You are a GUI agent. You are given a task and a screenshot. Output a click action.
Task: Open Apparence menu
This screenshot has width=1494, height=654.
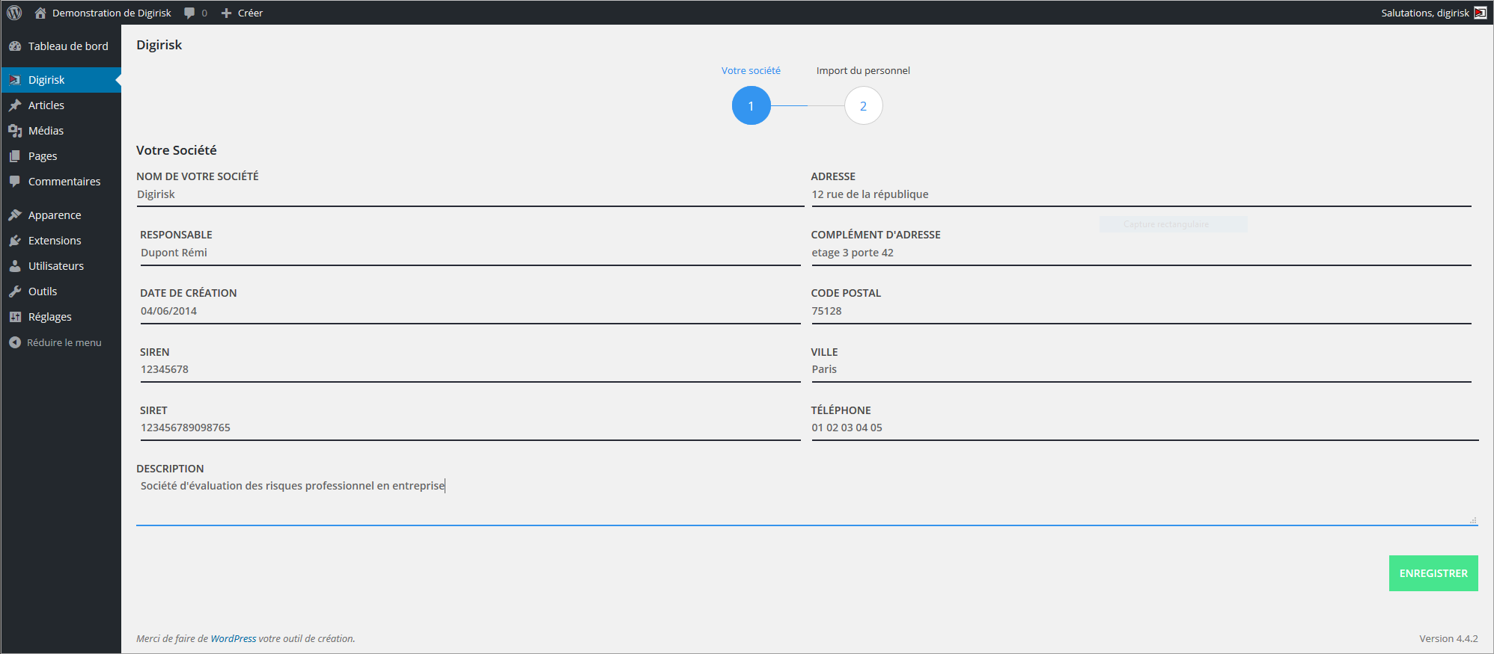[61, 215]
